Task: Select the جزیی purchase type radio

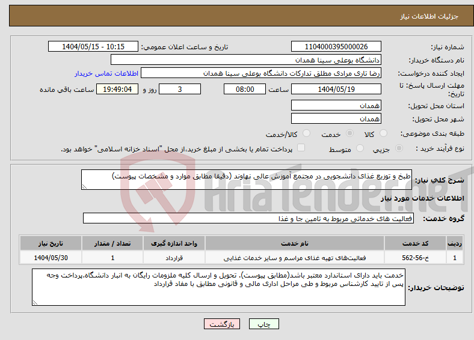Action: [399, 148]
